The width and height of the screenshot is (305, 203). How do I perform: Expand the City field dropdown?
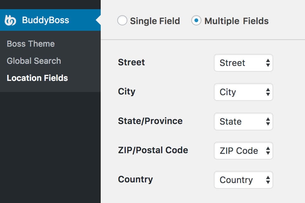pyautogui.click(x=243, y=92)
